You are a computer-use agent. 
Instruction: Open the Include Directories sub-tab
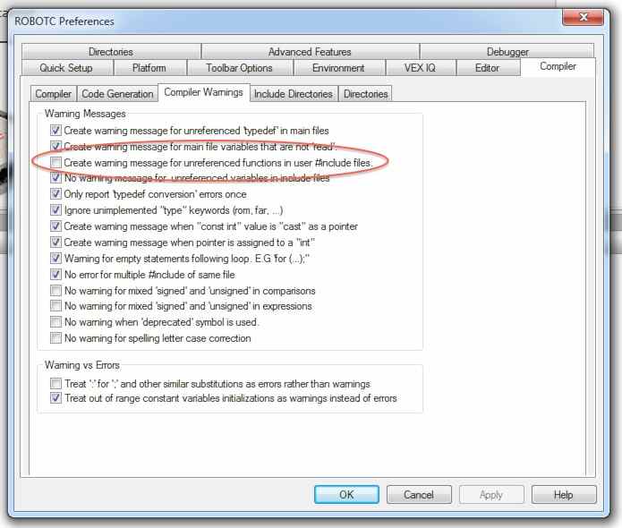pos(294,94)
